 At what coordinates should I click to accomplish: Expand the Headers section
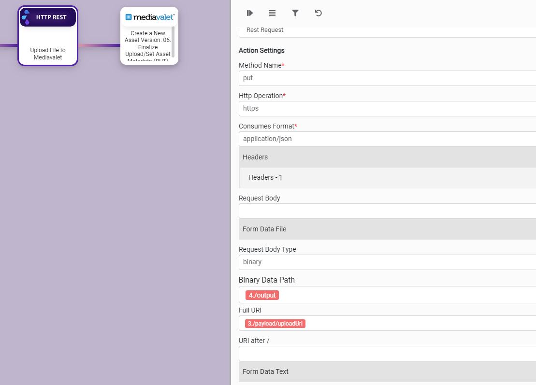click(x=387, y=157)
